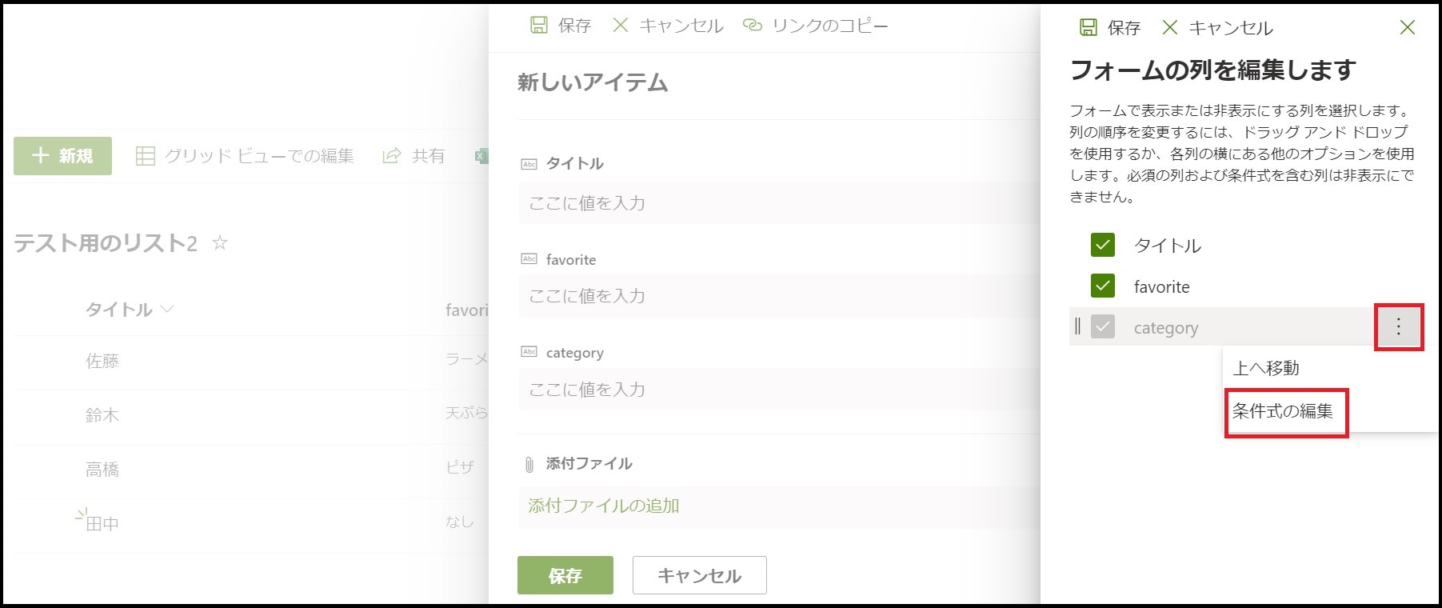Click the 添付ファイルの追加 link
Viewport: 1442px width, 608px height.
point(604,506)
